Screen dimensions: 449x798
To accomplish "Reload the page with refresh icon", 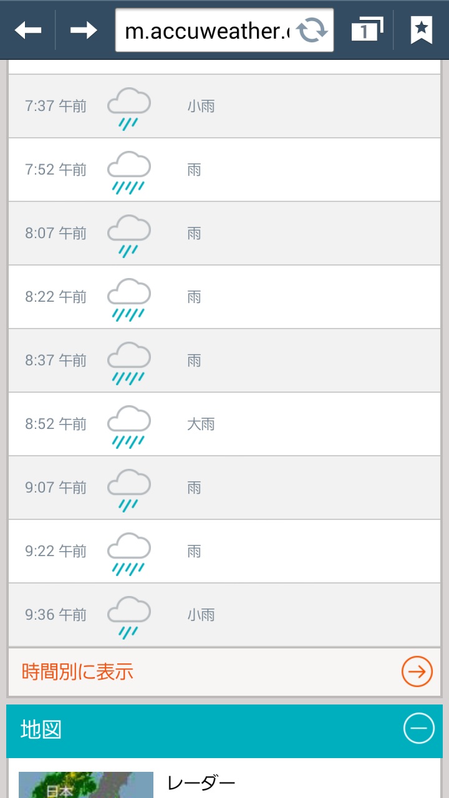I will (311, 30).
